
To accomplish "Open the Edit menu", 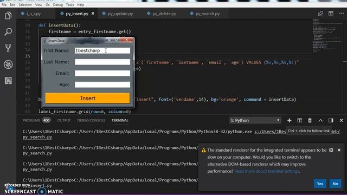I will (x=12, y=5).
